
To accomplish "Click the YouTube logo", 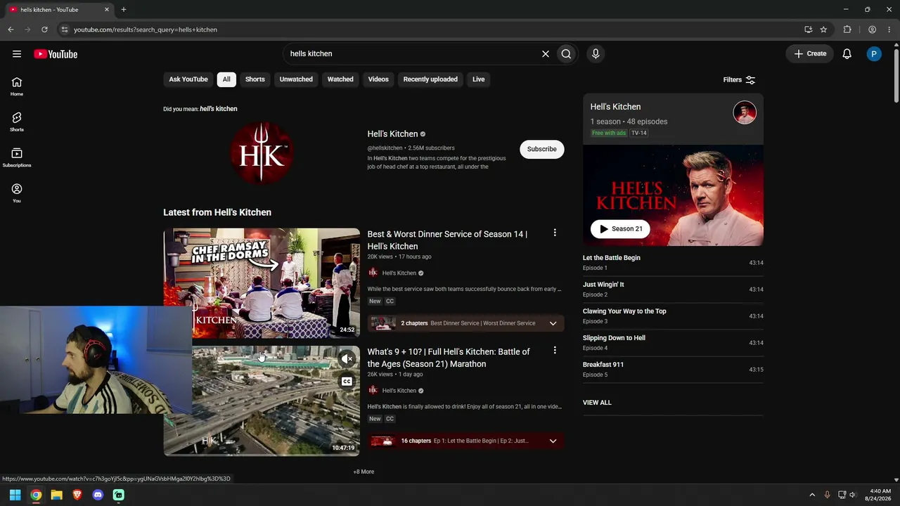I will pyautogui.click(x=56, y=54).
